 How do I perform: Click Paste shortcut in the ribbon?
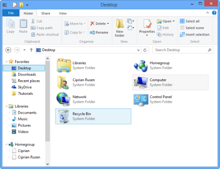tap(45, 34)
